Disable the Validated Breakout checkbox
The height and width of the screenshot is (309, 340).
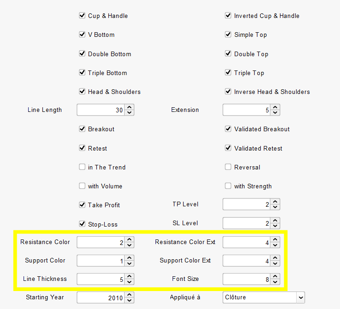[x=228, y=129]
